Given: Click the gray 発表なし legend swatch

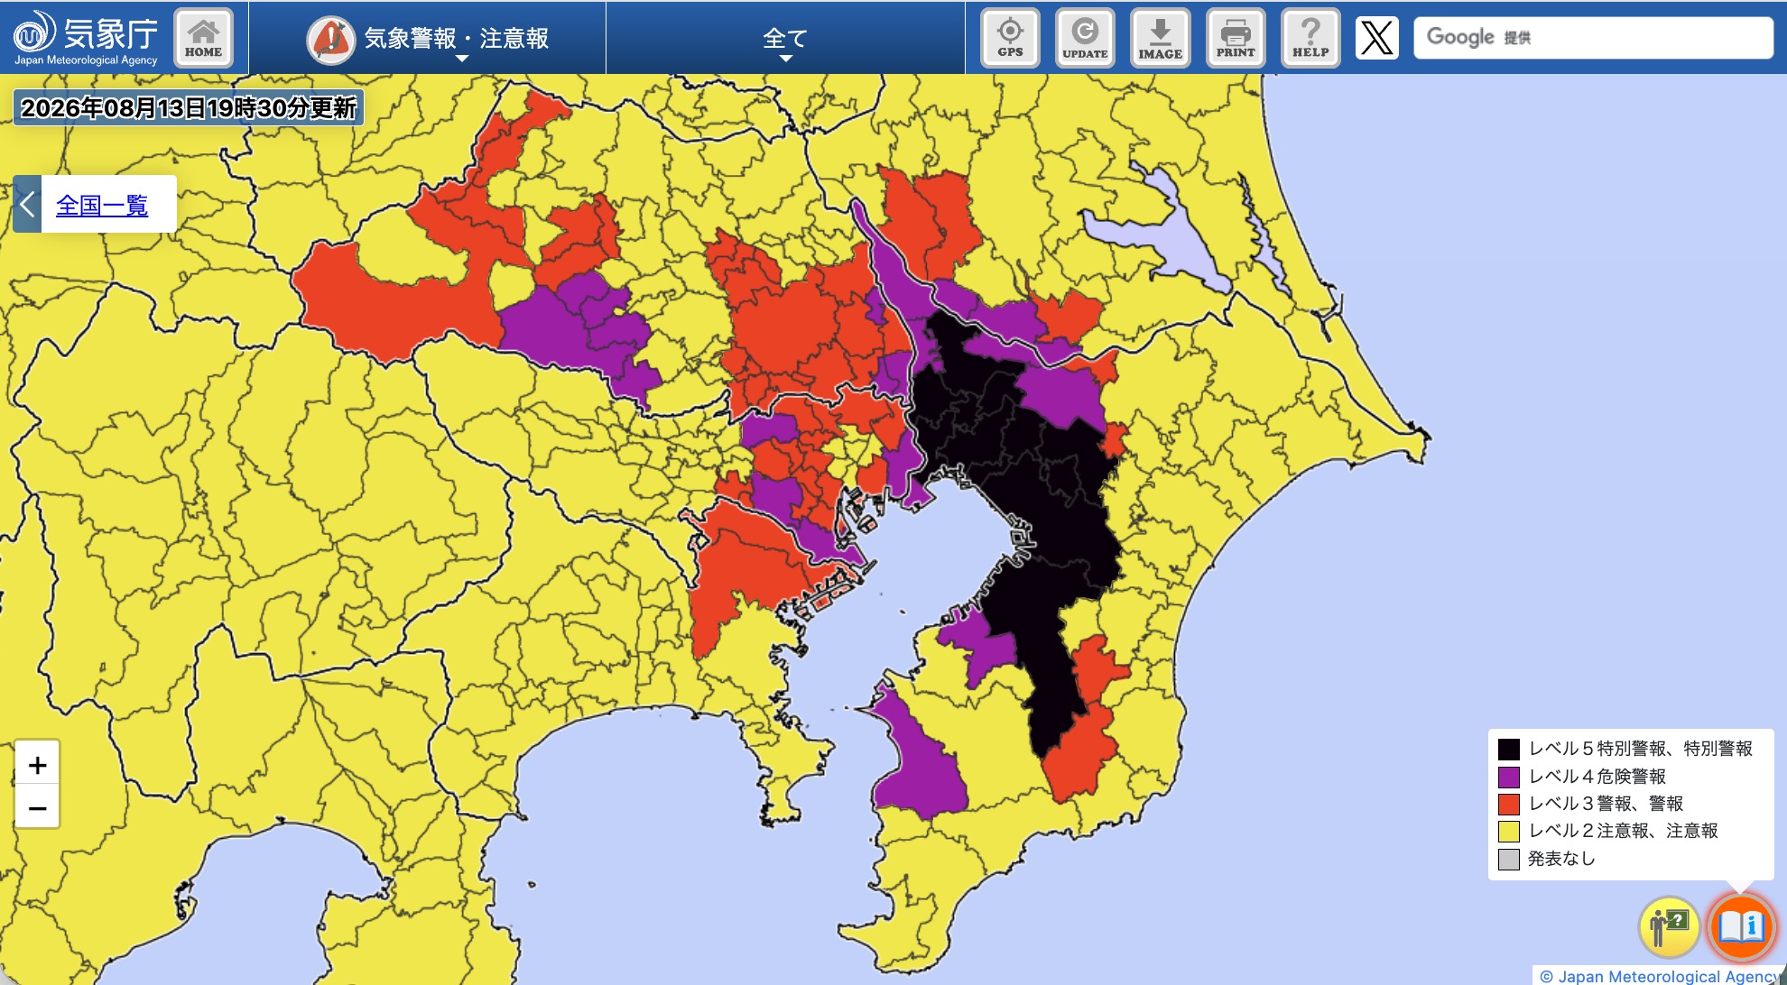Looking at the screenshot, I should [x=1508, y=859].
